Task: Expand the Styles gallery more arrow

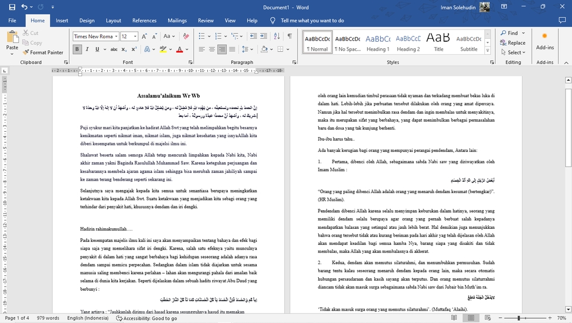Action: point(488,51)
